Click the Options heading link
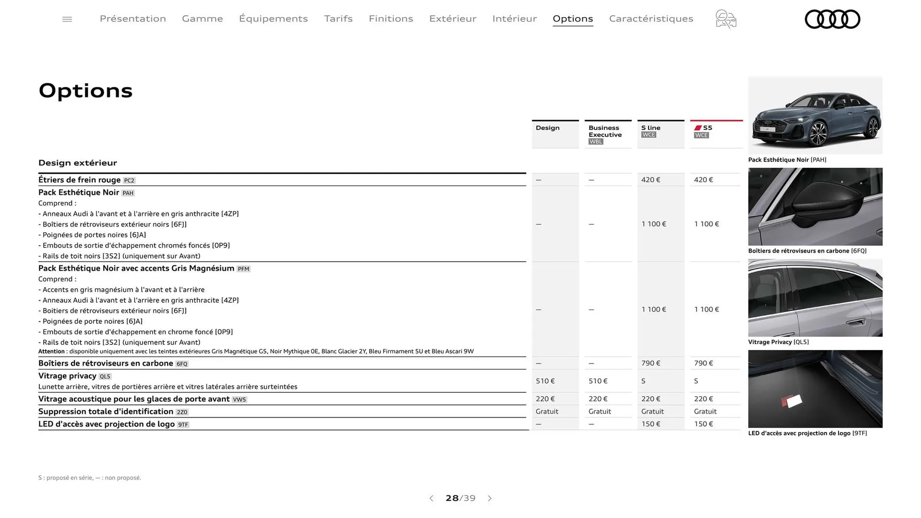Image resolution: width=921 pixels, height=518 pixels. click(573, 19)
